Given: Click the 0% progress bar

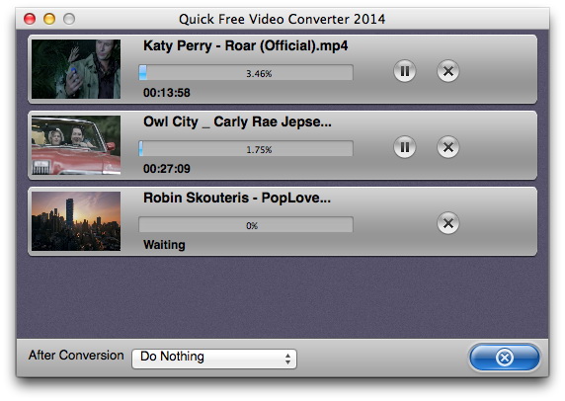Looking at the screenshot, I should pyautogui.click(x=246, y=225).
